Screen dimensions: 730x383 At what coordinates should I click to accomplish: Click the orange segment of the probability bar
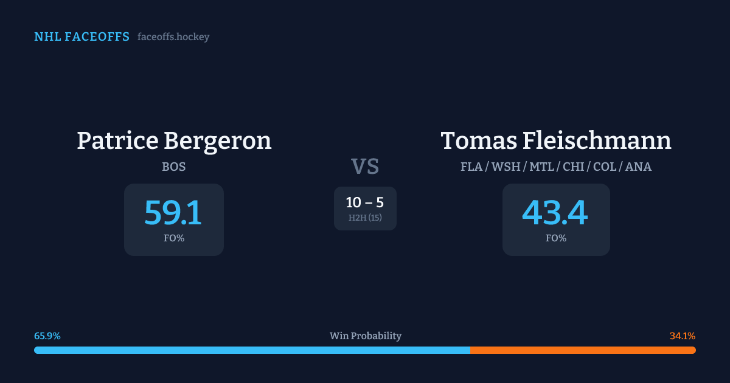[583, 350]
